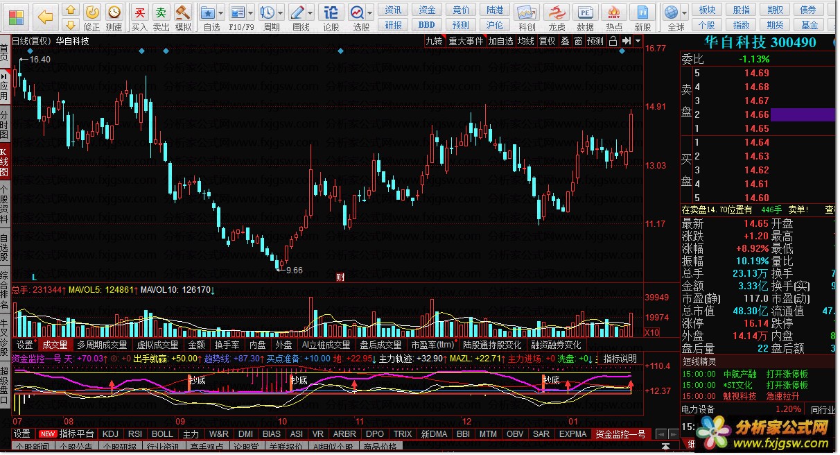Toggle the 叠 overlay chart option

click(565, 41)
